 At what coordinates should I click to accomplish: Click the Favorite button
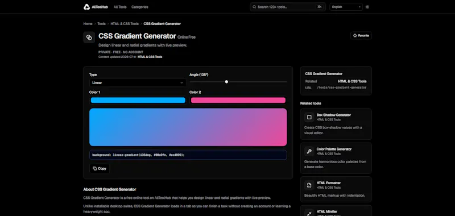click(361, 36)
